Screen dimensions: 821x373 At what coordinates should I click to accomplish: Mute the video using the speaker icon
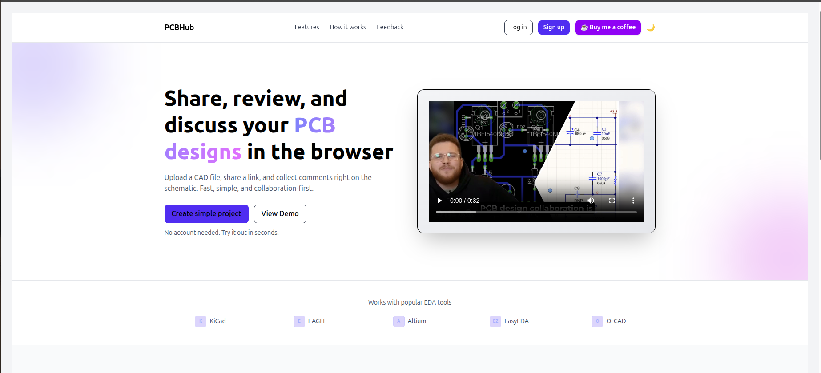point(591,201)
